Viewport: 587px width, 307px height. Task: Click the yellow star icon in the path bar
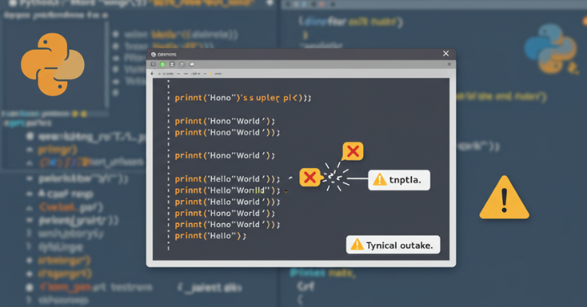point(211,74)
